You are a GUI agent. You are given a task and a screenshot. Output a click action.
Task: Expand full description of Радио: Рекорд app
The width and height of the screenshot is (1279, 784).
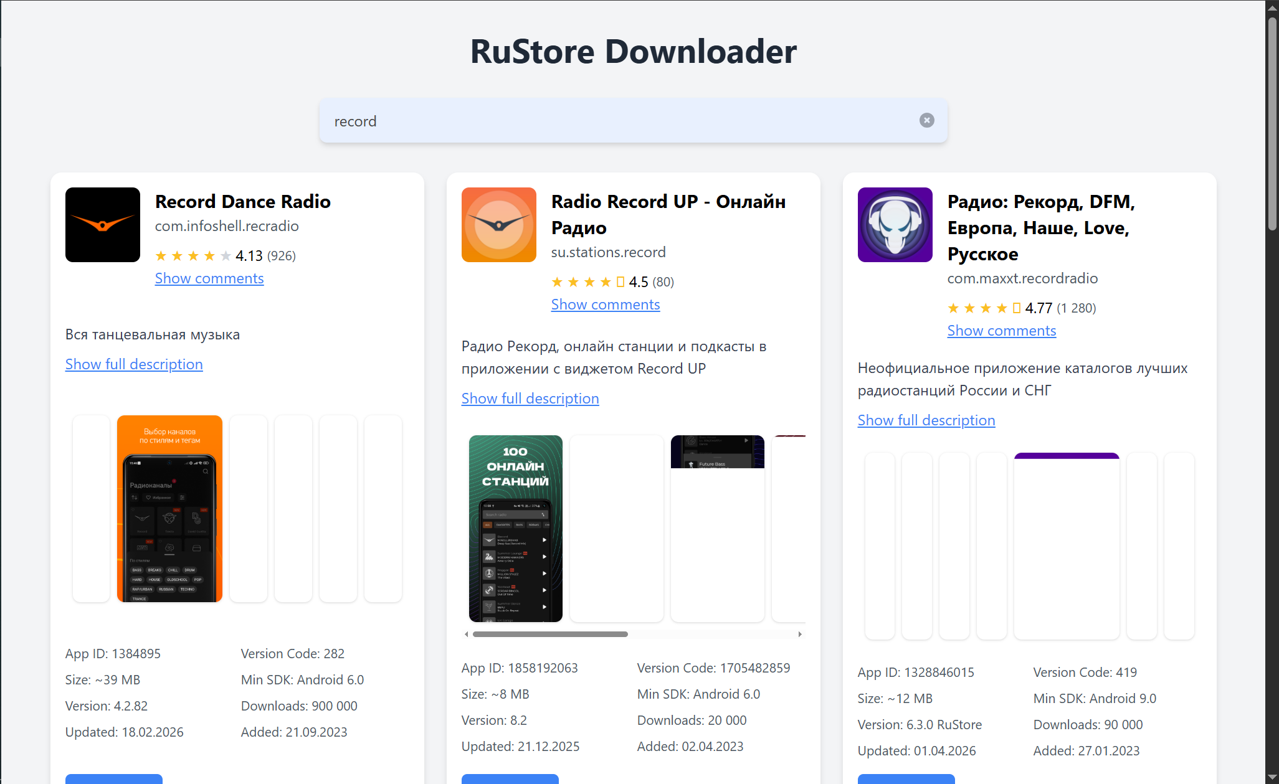pyautogui.click(x=926, y=420)
